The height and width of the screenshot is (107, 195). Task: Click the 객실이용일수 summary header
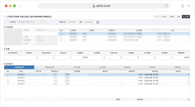point(46,53)
